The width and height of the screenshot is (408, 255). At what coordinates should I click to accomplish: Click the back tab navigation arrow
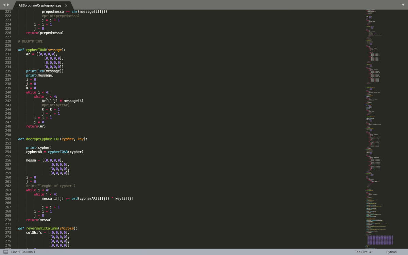click(x=4, y=5)
